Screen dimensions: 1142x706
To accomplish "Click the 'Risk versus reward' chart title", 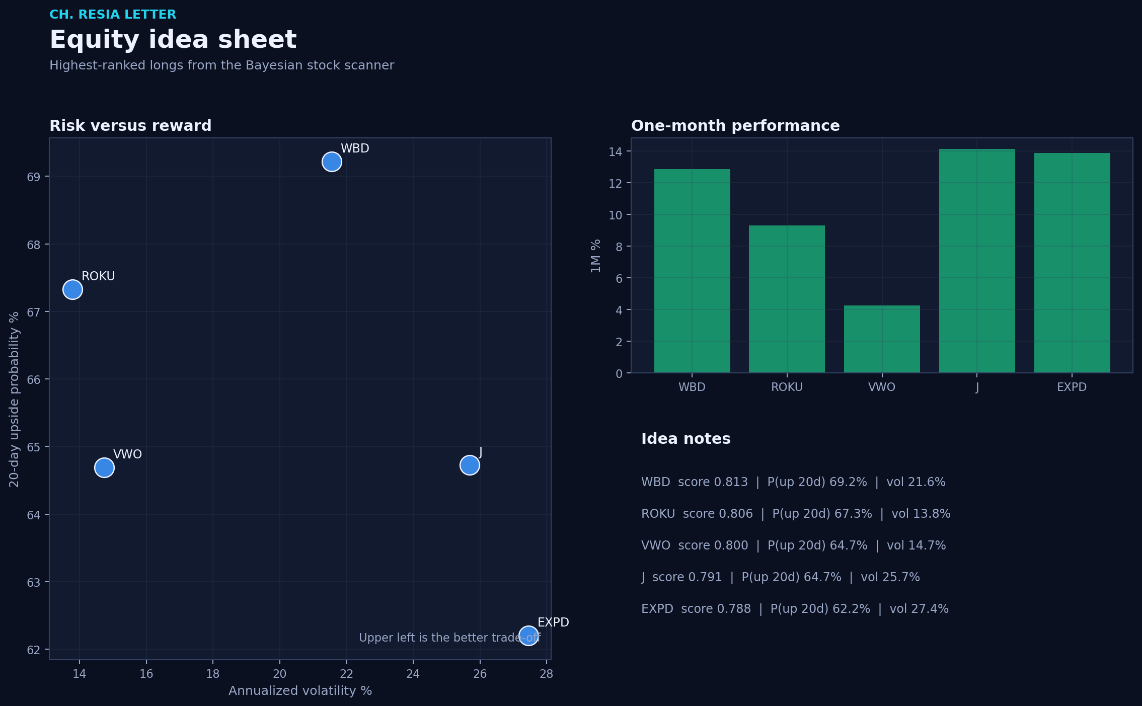I will click(x=130, y=126).
